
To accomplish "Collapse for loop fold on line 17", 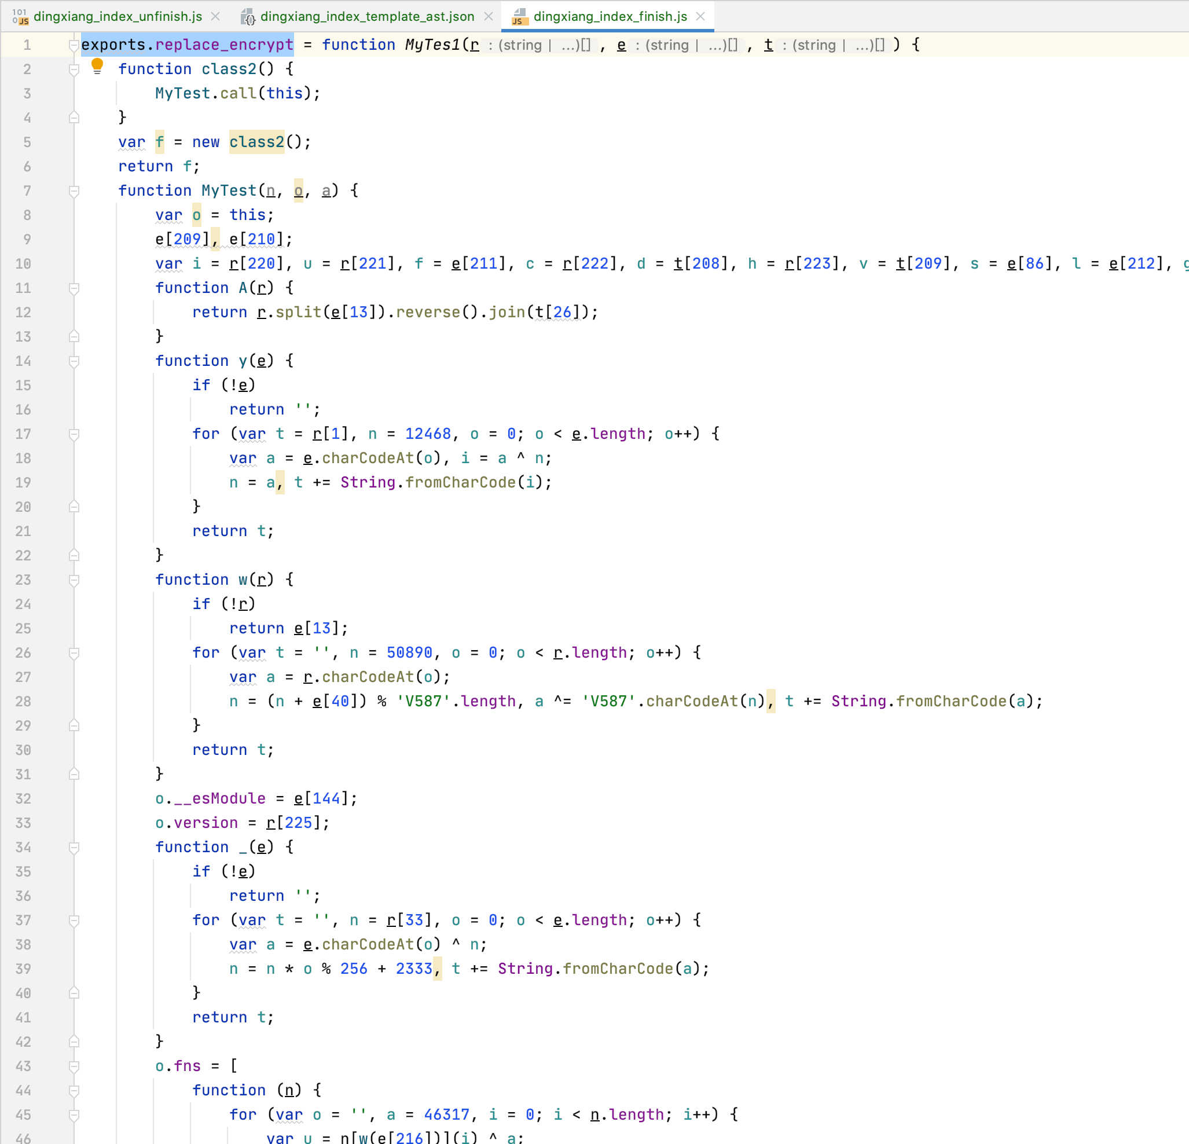I will [74, 434].
